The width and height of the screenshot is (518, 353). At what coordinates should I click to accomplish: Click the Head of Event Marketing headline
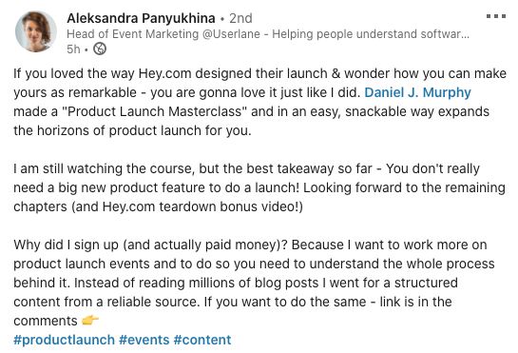click(268, 33)
